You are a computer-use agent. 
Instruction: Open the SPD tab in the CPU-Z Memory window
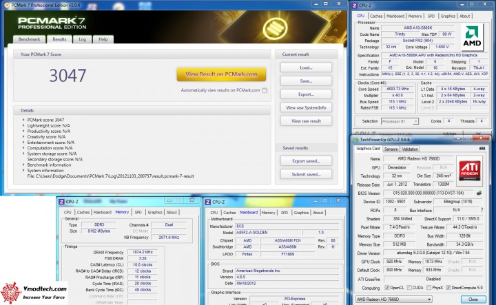(138, 212)
